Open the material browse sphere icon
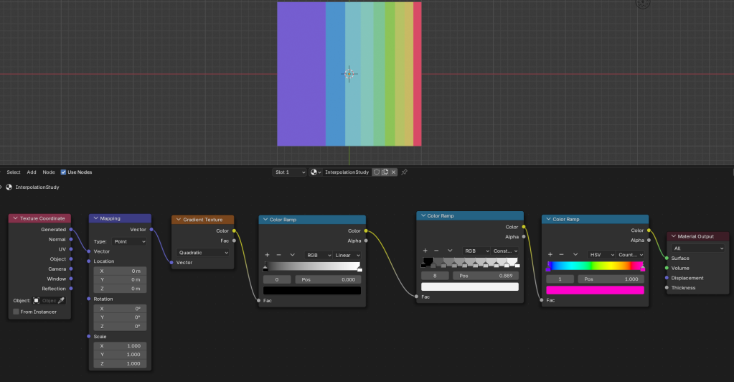This screenshot has height=382, width=734. [316, 172]
